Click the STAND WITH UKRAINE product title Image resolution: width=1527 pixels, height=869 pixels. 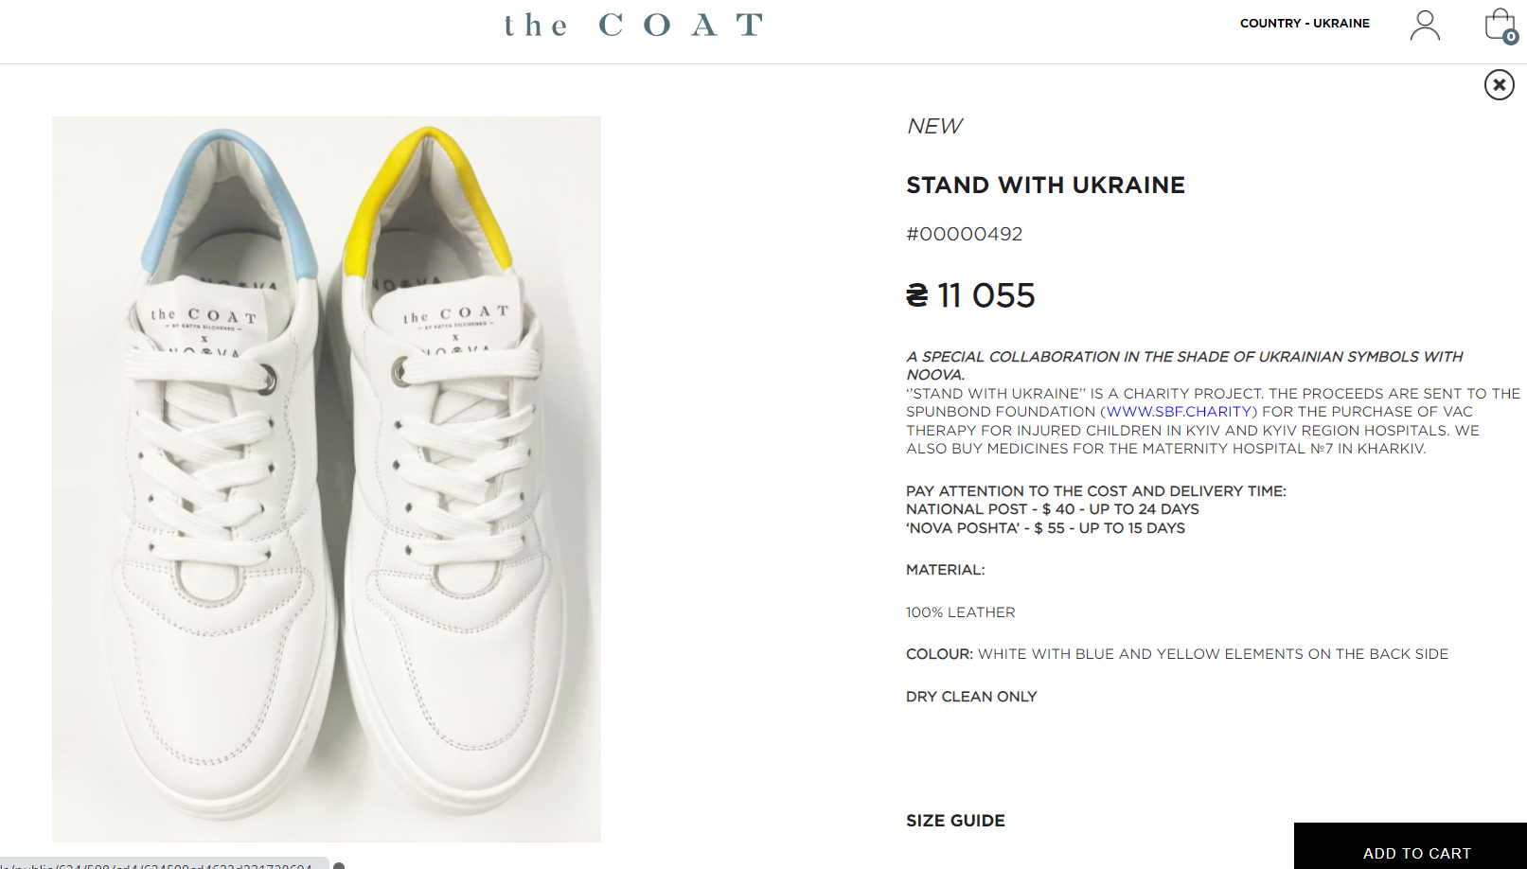1045,186
